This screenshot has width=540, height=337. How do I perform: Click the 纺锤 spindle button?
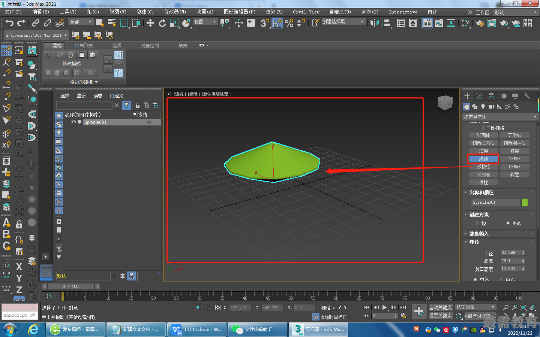click(x=483, y=159)
